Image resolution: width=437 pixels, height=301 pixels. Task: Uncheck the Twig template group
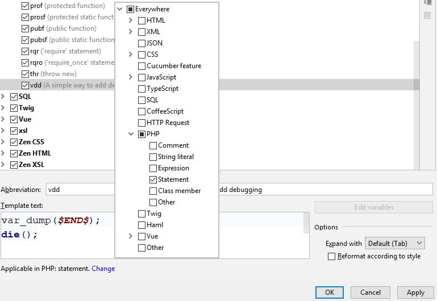pyautogui.click(x=14, y=108)
